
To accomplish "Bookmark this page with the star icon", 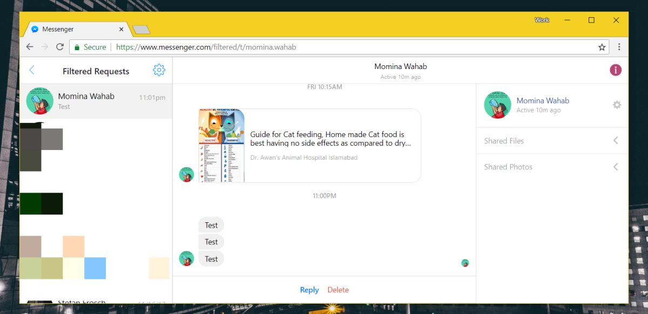I will tap(602, 47).
